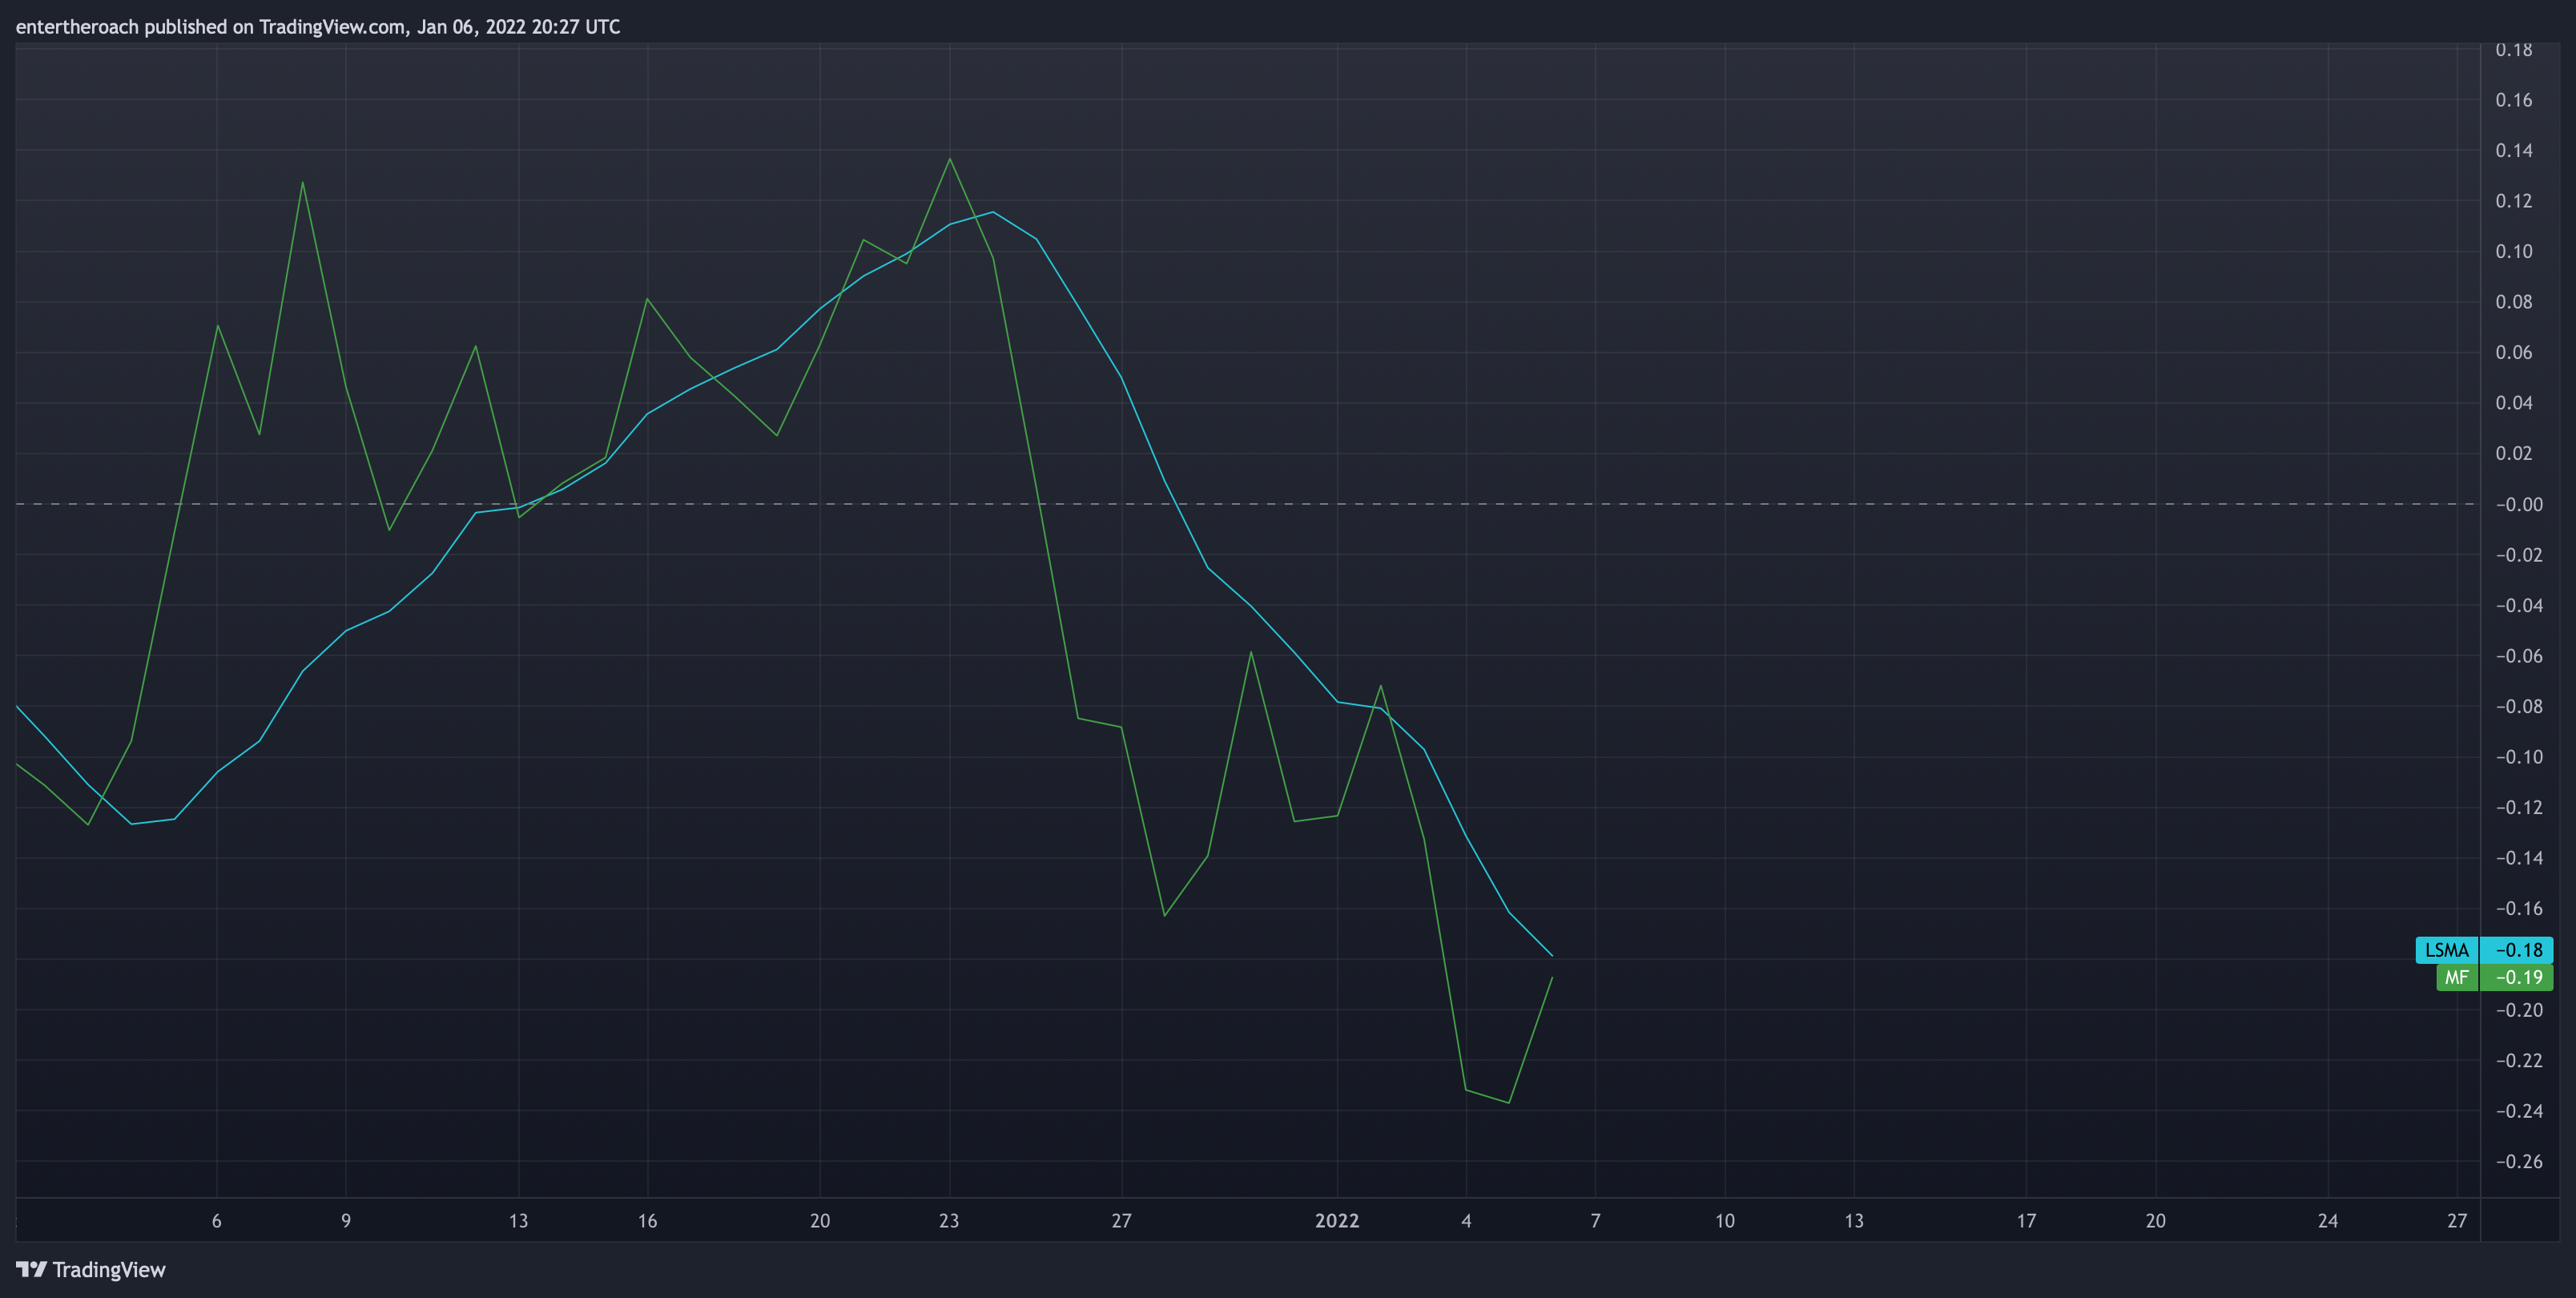Click the date label 23 under the peak
The height and width of the screenshot is (1298, 2576).
click(949, 1220)
